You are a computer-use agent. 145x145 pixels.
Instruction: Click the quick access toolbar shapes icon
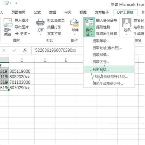pyautogui.click(x=6, y=3)
